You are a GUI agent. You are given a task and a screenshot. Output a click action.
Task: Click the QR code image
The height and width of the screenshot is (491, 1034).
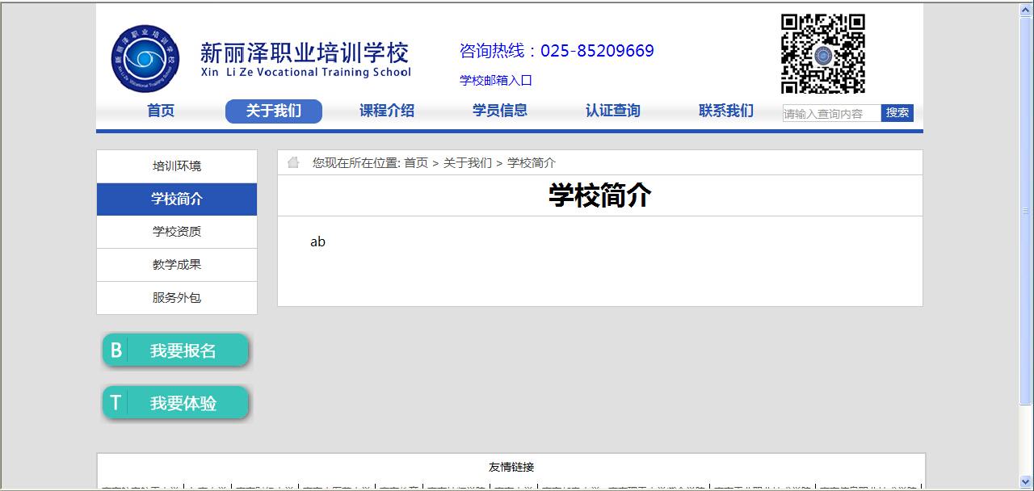(822, 54)
